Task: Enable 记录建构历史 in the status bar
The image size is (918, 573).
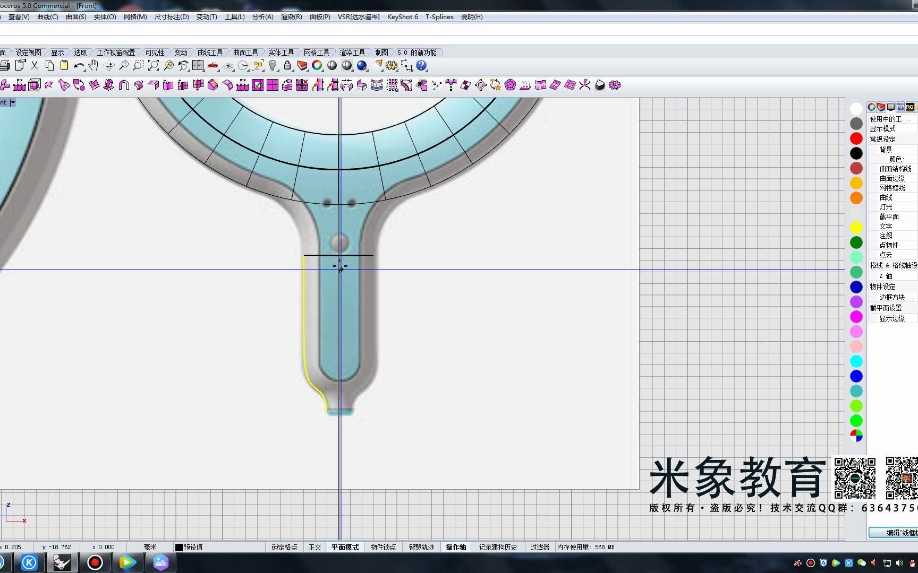Action: (498, 547)
